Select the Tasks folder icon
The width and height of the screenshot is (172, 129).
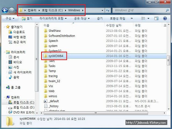point(46,66)
